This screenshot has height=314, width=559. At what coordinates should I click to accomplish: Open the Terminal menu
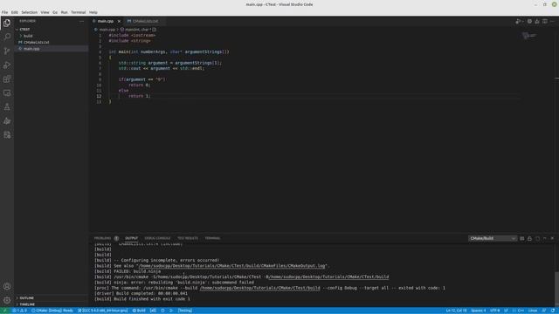[x=78, y=12]
